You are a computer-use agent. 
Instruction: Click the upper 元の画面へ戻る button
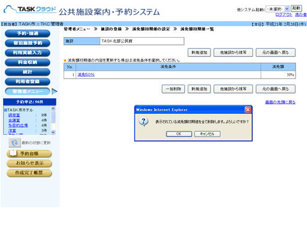pyautogui.click(x=276, y=53)
